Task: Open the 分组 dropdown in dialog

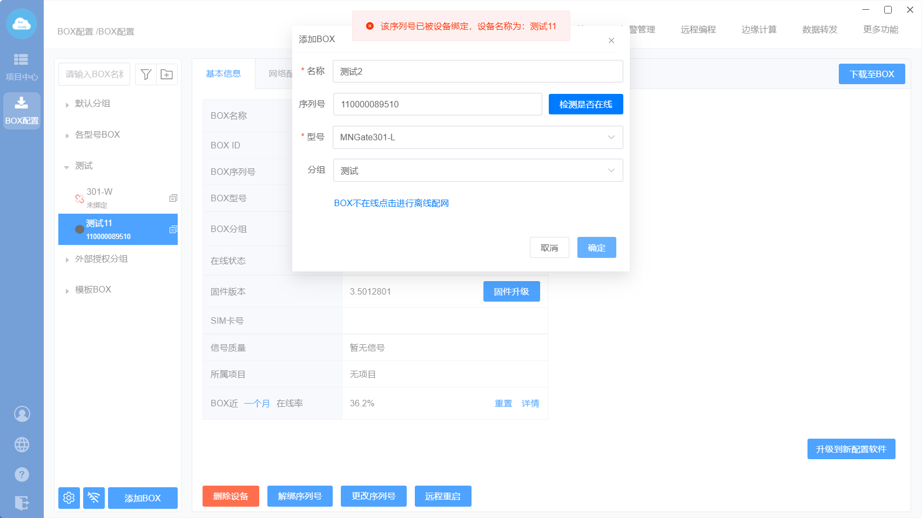Action: [477, 171]
